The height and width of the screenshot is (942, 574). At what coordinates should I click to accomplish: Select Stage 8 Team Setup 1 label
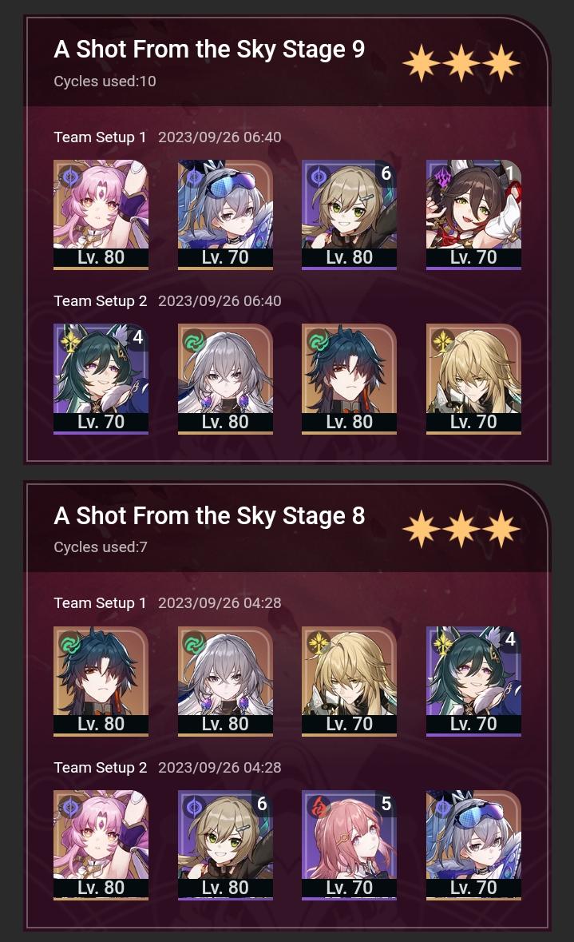click(x=101, y=603)
